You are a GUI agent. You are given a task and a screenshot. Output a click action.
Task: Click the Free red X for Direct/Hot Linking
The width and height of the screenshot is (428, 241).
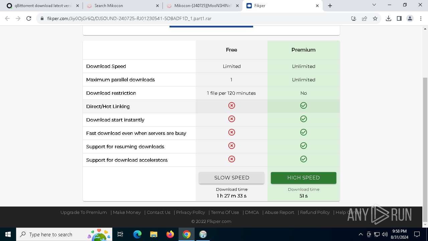point(231,105)
